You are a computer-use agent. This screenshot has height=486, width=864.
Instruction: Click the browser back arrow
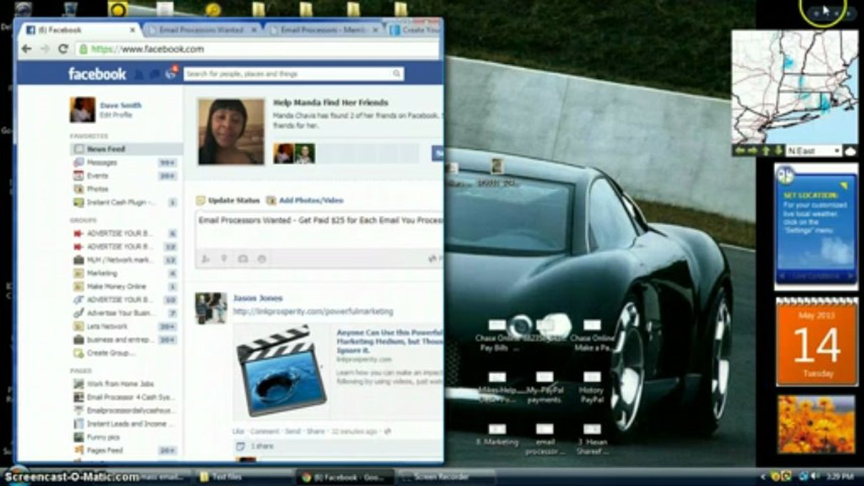click(26, 49)
